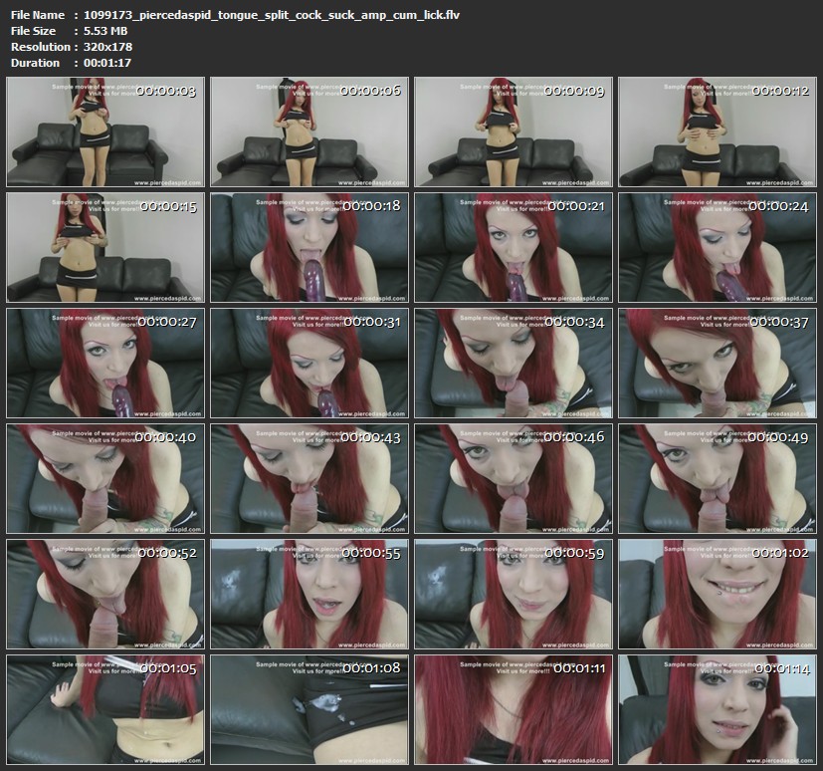
Task: Click the frame marked 00:01:08
Action: [x=309, y=708]
